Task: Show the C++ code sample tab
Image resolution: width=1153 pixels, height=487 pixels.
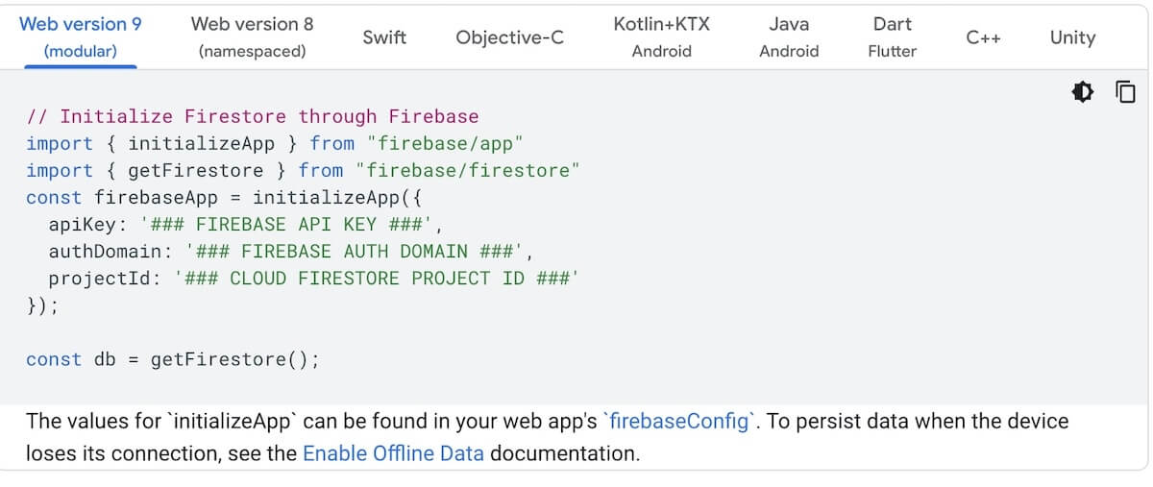Action: click(984, 37)
